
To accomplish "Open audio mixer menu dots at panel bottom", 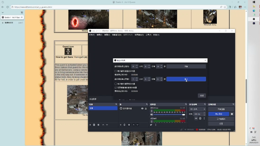I will point(156,125).
